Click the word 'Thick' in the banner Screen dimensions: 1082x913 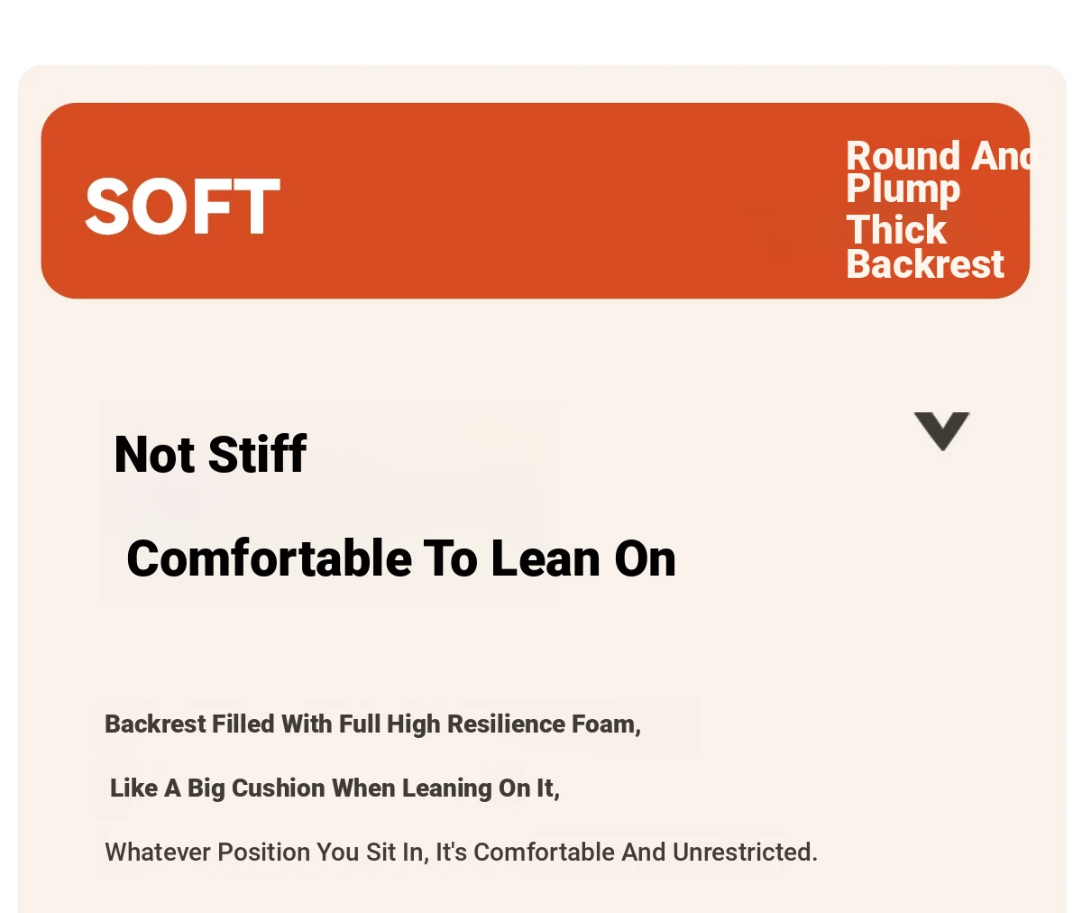coord(896,230)
